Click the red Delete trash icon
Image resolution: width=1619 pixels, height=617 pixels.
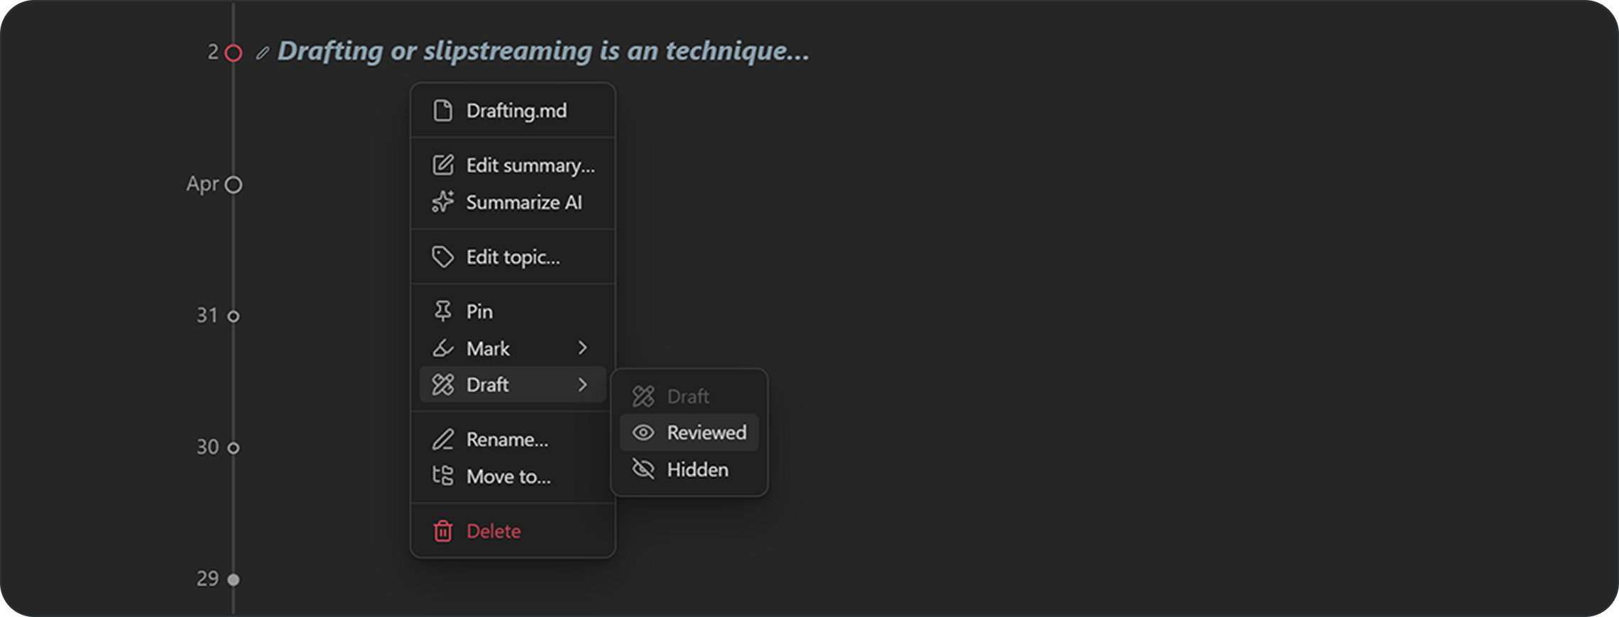point(442,531)
